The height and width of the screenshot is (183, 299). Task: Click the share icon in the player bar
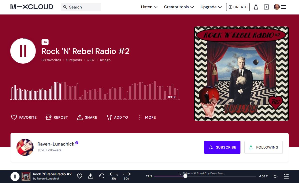coord(91,176)
